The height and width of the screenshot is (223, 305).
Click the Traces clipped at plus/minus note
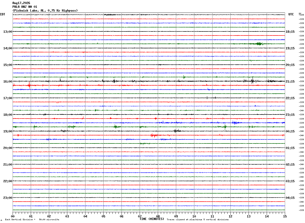198,220
